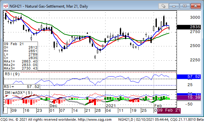This screenshot has width=204, height=122.
Task: Select the DMIwADX^(5) study label
Action: [x=18, y=93]
